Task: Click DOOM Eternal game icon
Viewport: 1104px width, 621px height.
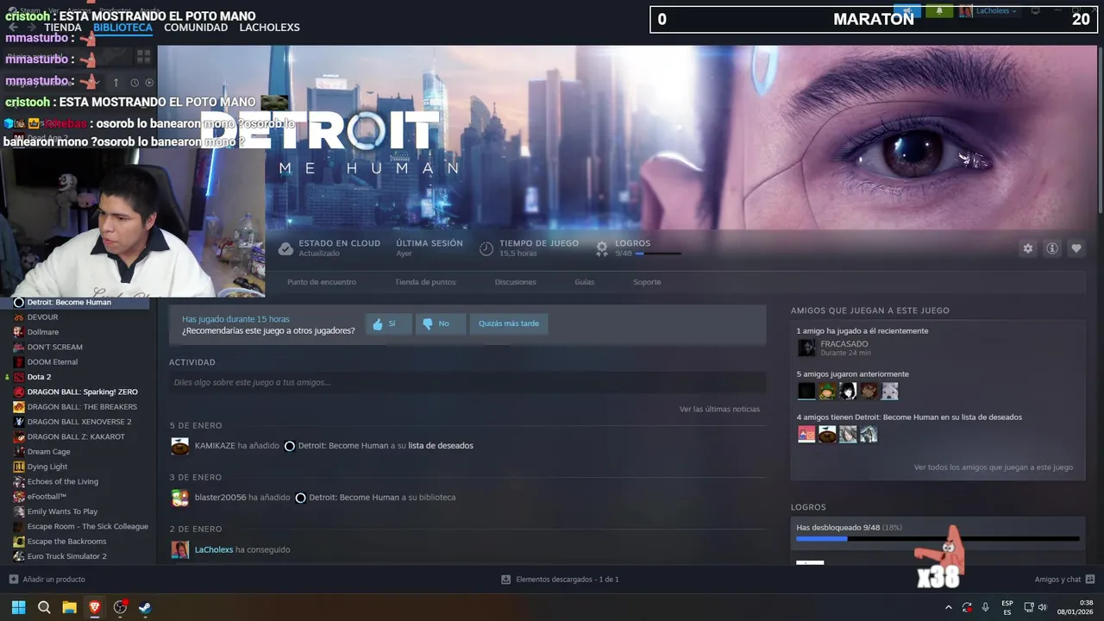Action: coord(19,362)
